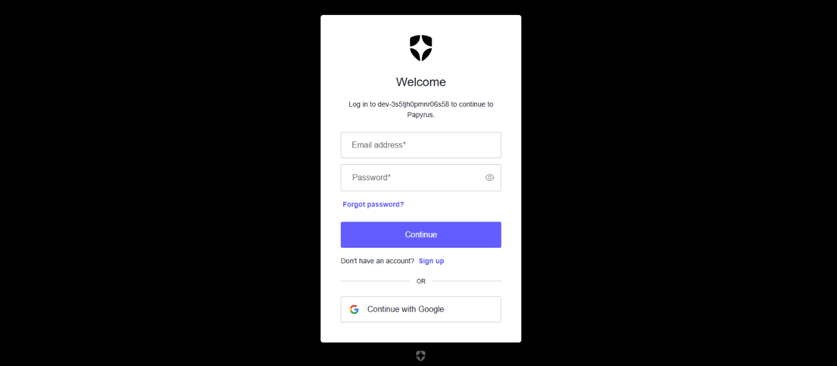Click the Auth0 shield logo above Welcome

click(421, 48)
